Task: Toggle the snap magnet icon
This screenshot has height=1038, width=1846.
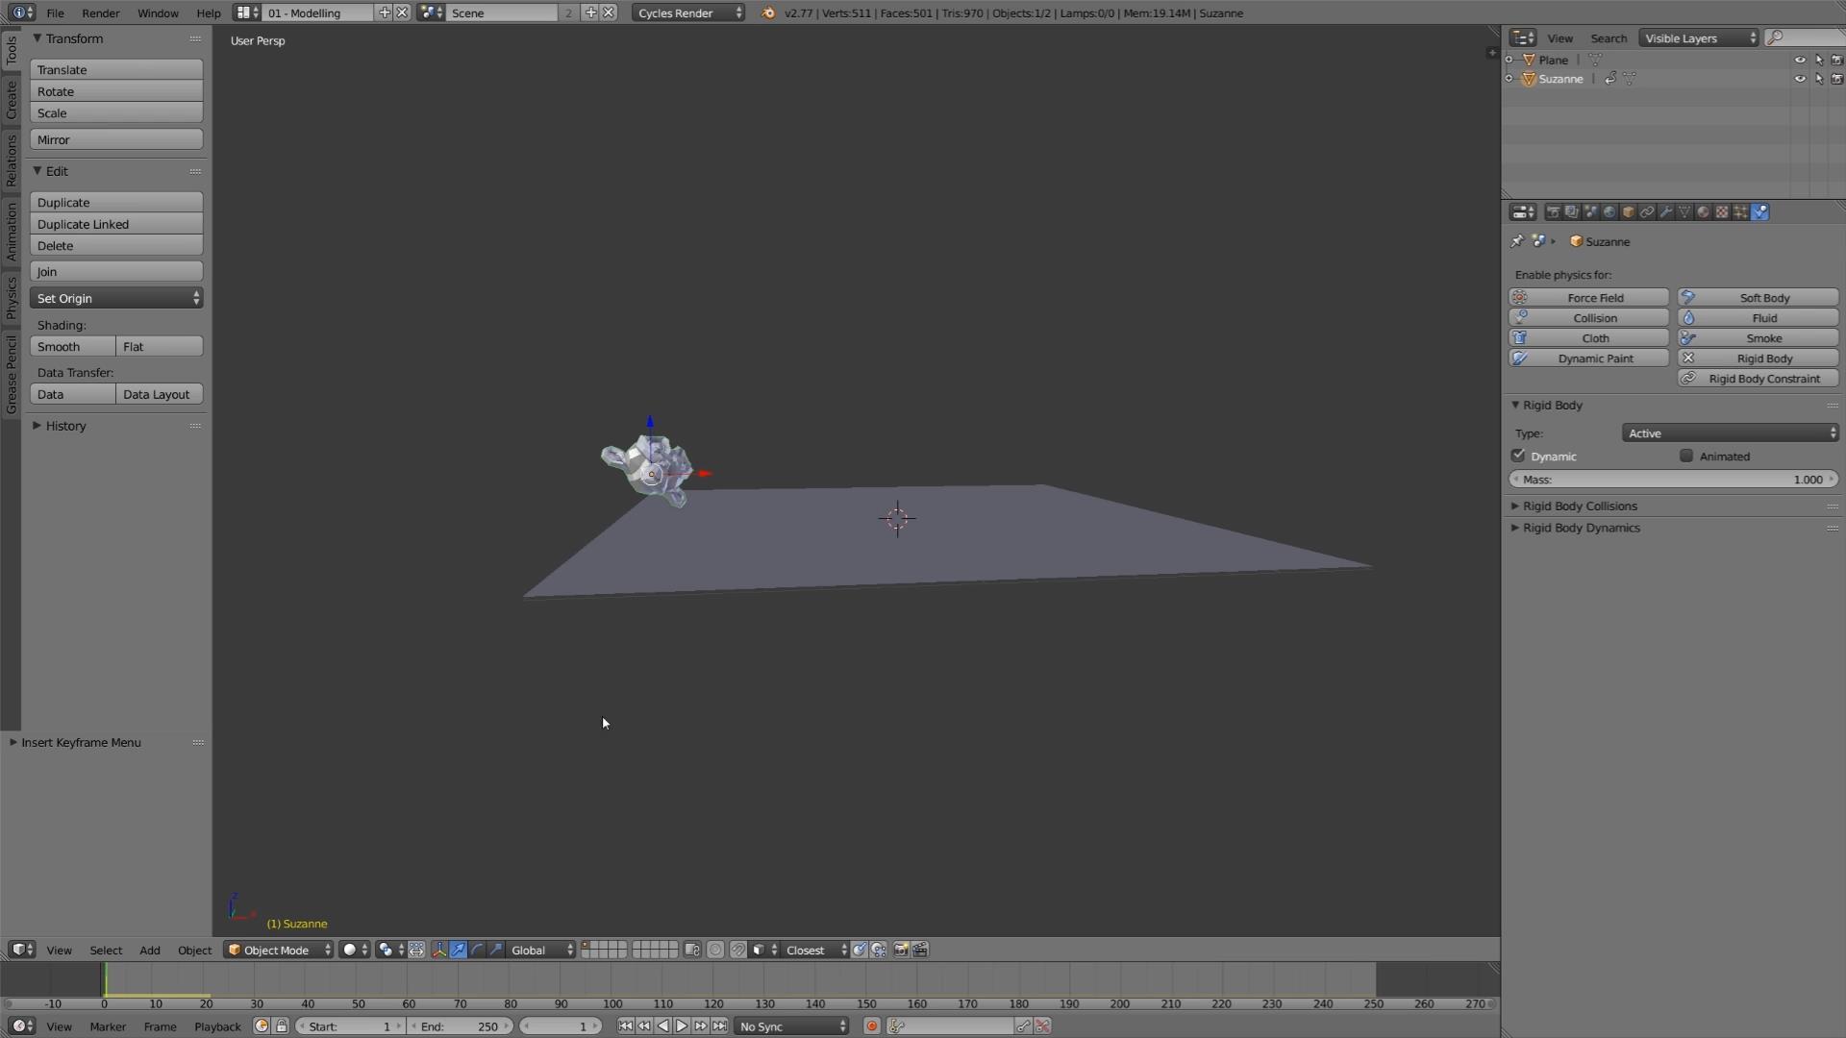Action: click(737, 951)
